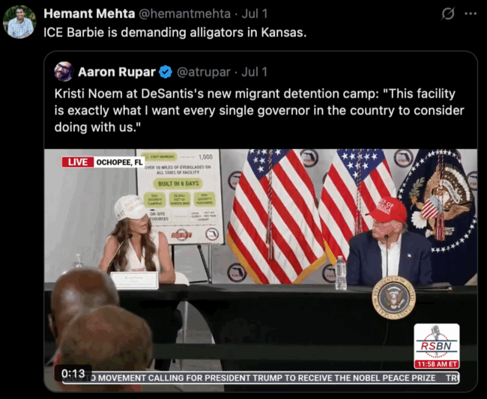Viewport: 487px width, 399px height.
Task: Open the @hemantmehta handle link
Action: tap(184, 13)
